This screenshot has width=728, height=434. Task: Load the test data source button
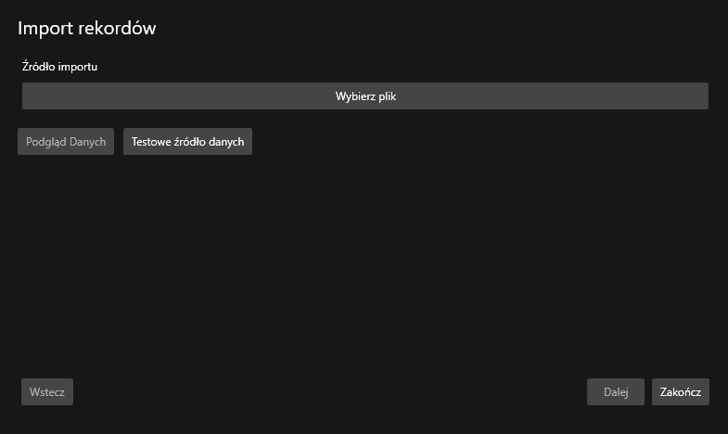coord(187,142)
